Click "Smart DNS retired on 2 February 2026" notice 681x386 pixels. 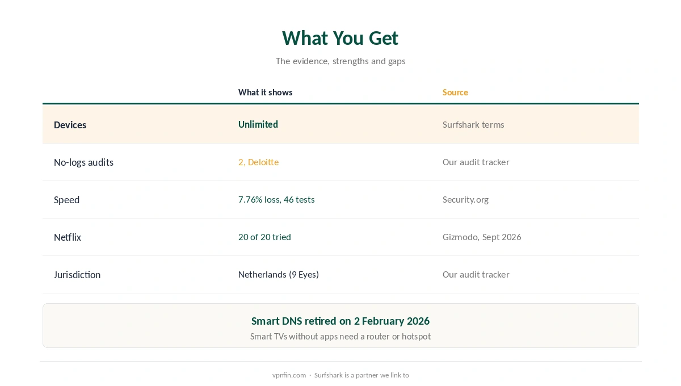click(x=340, y=321)
